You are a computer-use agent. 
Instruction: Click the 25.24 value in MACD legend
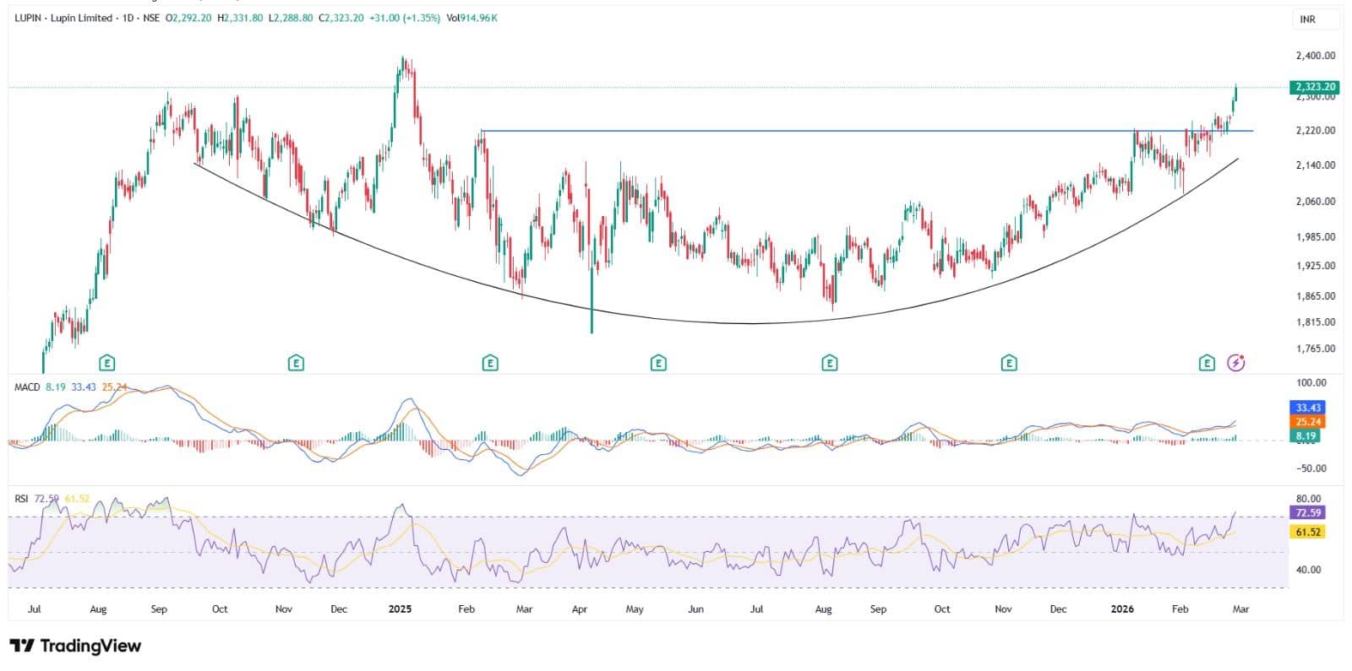(x=114, y=387)
